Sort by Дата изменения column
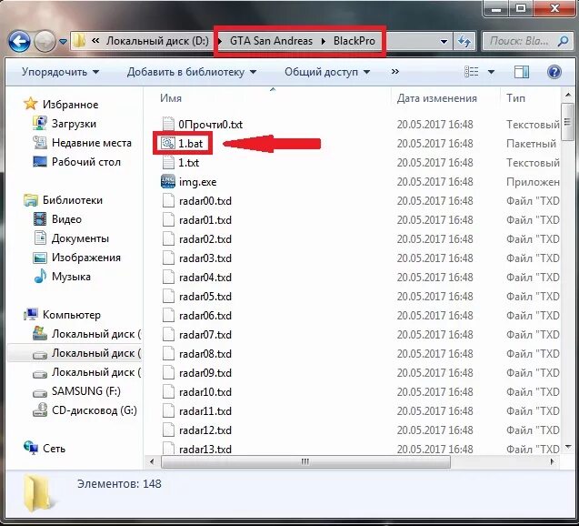 [x=437, y=98]
